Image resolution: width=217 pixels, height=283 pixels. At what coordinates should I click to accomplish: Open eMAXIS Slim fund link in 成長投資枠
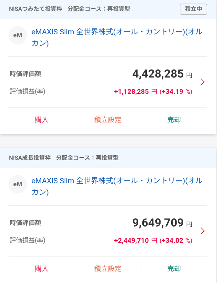(x=117, y=186)
